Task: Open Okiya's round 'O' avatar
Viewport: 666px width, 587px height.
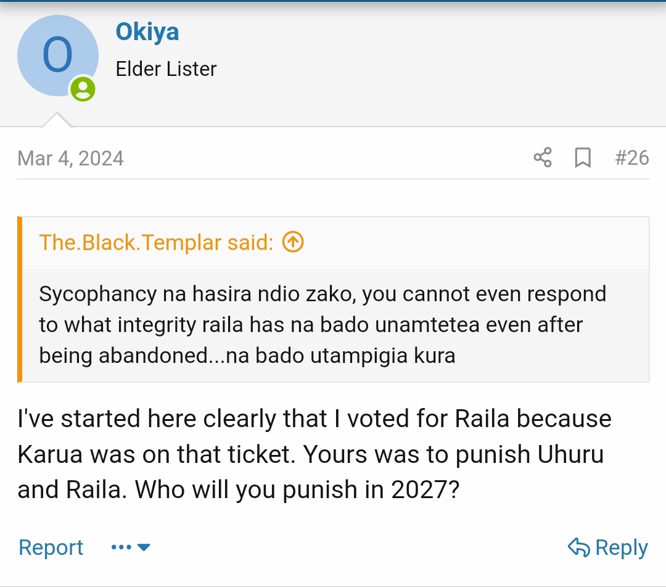Action: 57,56
